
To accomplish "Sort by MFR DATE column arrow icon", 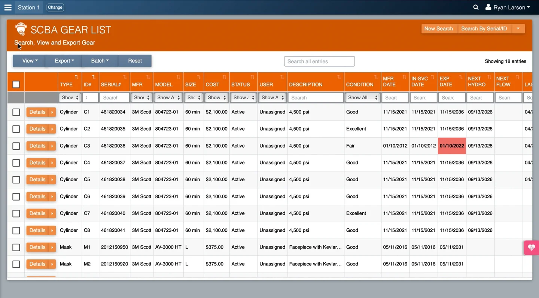I will click(x=404, y=77).
